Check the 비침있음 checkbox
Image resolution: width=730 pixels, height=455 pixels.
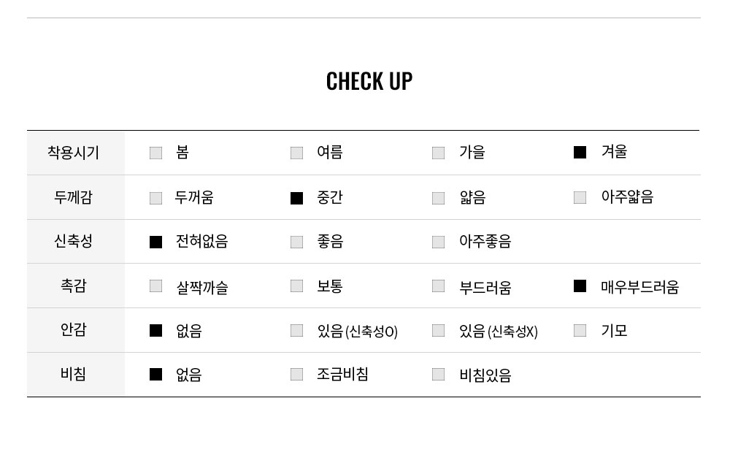click(x=438, y=375)
